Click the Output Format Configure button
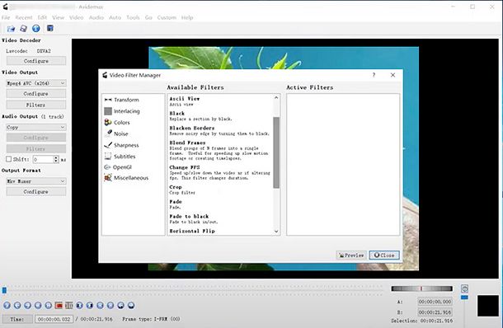This screenshot has height=328, width=503. (36, 191)
